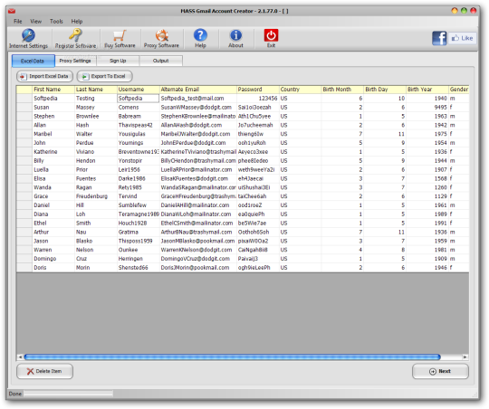The height and width of the screenshot is (409, 489).
Task: Click Import Excel Data button
Action: [44, 76]
